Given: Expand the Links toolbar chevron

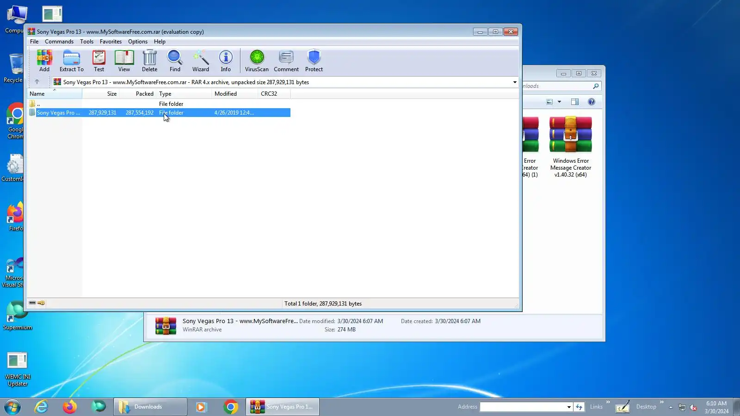Looking at the screenshot, I should 608,402.
